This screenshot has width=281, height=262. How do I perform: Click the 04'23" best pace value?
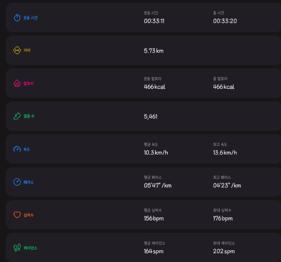coord(227,185)
